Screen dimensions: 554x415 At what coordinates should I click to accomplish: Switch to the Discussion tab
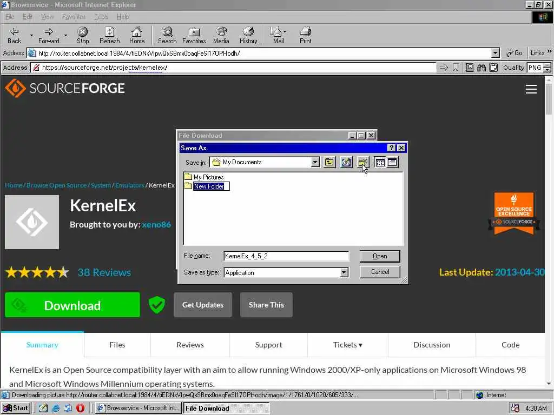coord(432,345)
